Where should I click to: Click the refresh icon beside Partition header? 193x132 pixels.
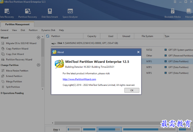[48, 36]
